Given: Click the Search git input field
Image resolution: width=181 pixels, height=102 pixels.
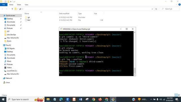Looking at the screenshot, I should pos(170,9).
